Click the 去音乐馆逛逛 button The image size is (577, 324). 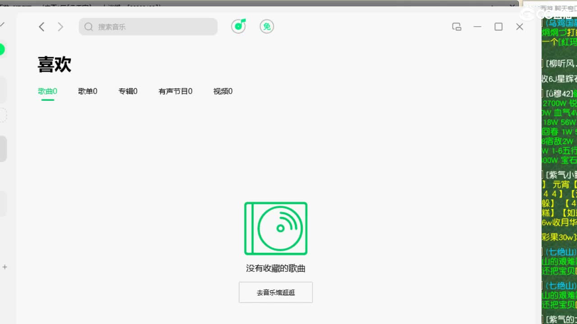click(x=276, y=292)
